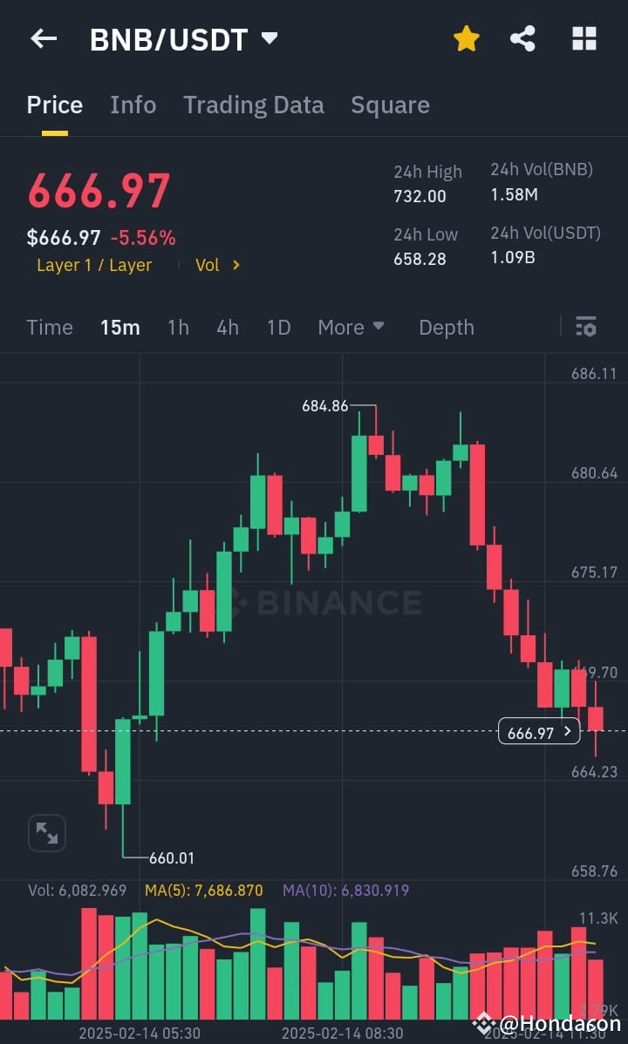This screenshot has height=1044, width=628.
Task: Open the share icon
Action: pos(522,38)
